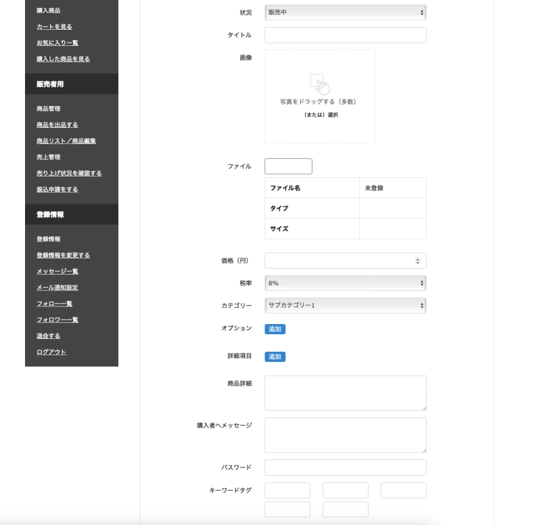Open the カテゴリー dropdown

[346, 306]
